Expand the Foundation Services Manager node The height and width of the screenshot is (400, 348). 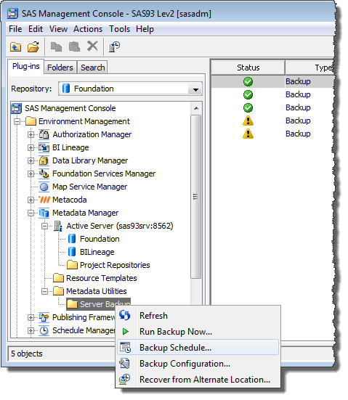pyautogui.click(x=31, y=174)
